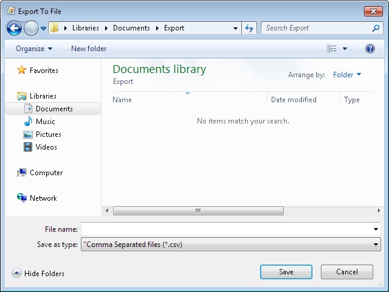
Task: Expand the arrow after Documents breadcrumb
Action: pos(157,28)
